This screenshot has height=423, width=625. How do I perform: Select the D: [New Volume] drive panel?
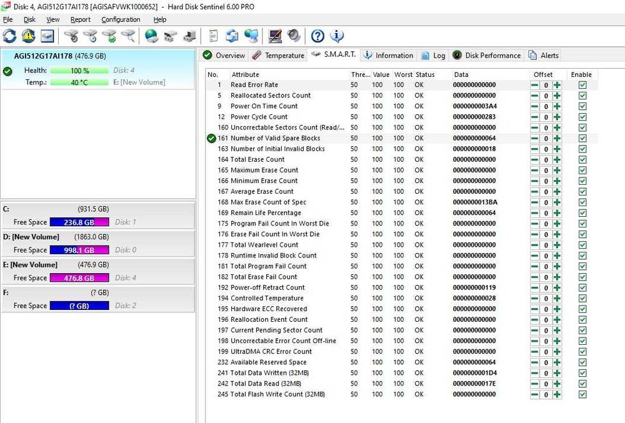[98, 243]
